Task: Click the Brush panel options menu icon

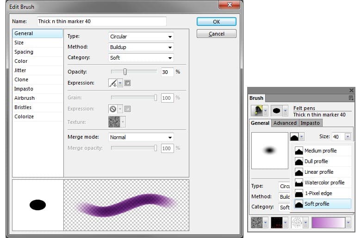Action: [351, 98]
